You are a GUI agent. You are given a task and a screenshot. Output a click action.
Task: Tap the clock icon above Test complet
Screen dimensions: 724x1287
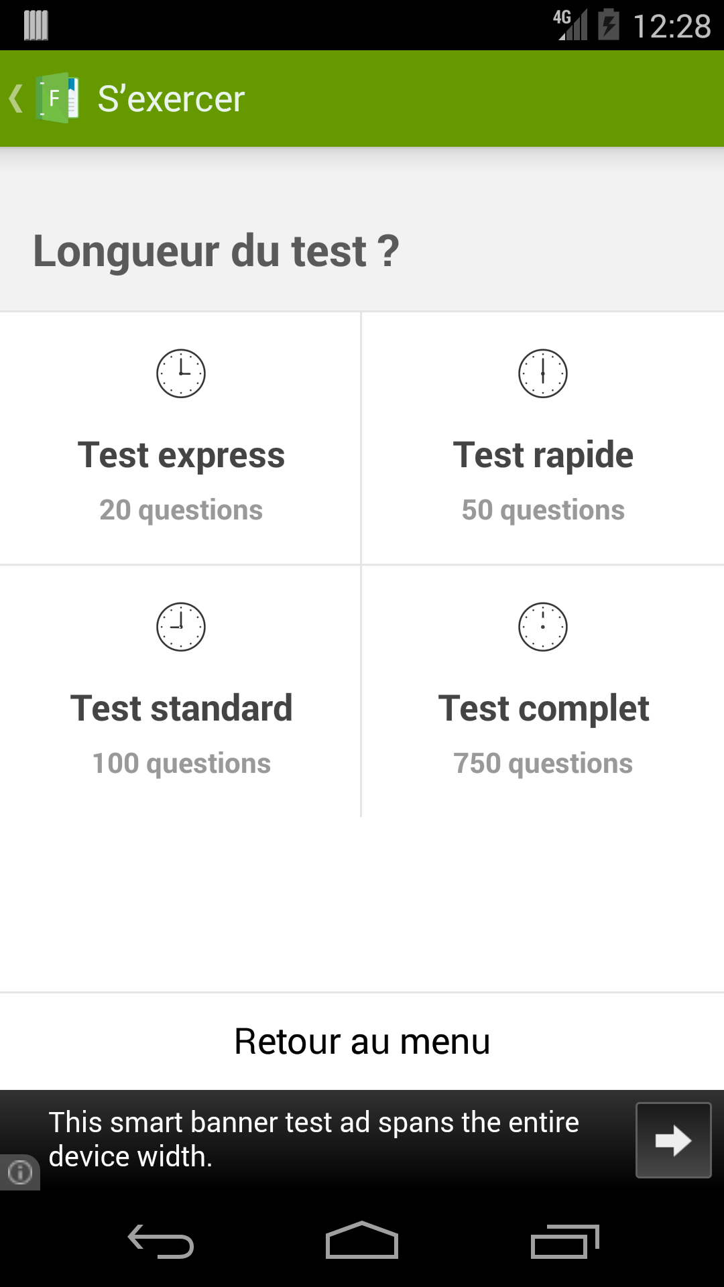pos(543,627)
